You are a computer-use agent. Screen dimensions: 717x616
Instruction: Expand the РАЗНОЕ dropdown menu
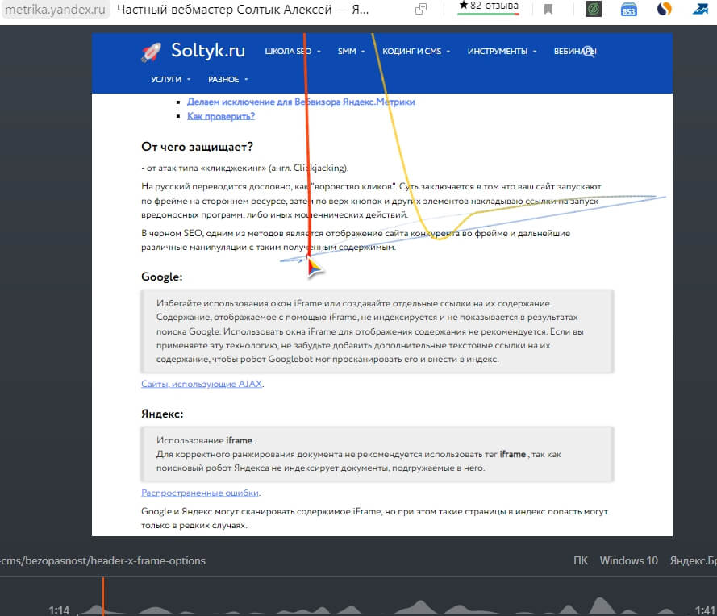[227, 80]
